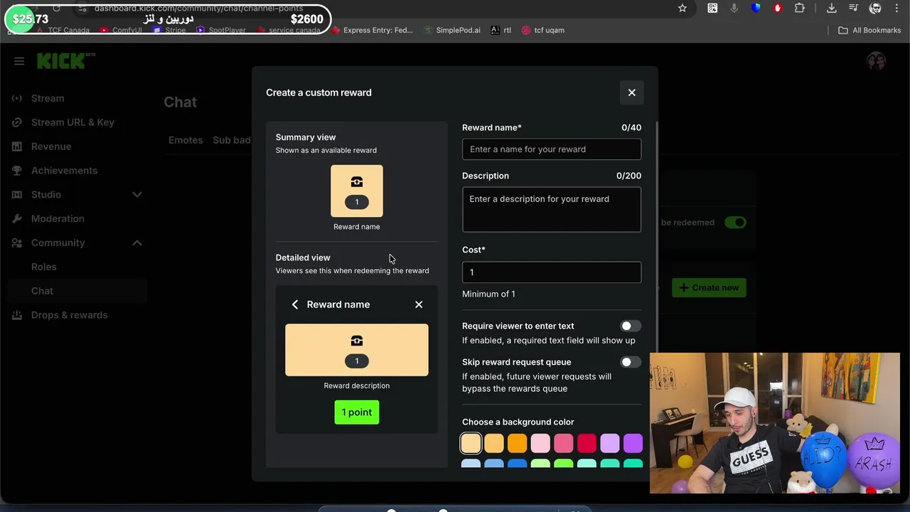
Task: Open the hamburger menu beside Kick logo
Action: tap(19, 61)
